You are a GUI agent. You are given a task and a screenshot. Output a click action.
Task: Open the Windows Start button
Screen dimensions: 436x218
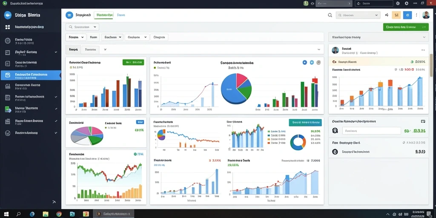coord(6,214)
